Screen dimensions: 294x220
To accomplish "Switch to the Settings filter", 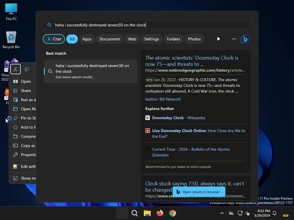I will click(152, 39).
